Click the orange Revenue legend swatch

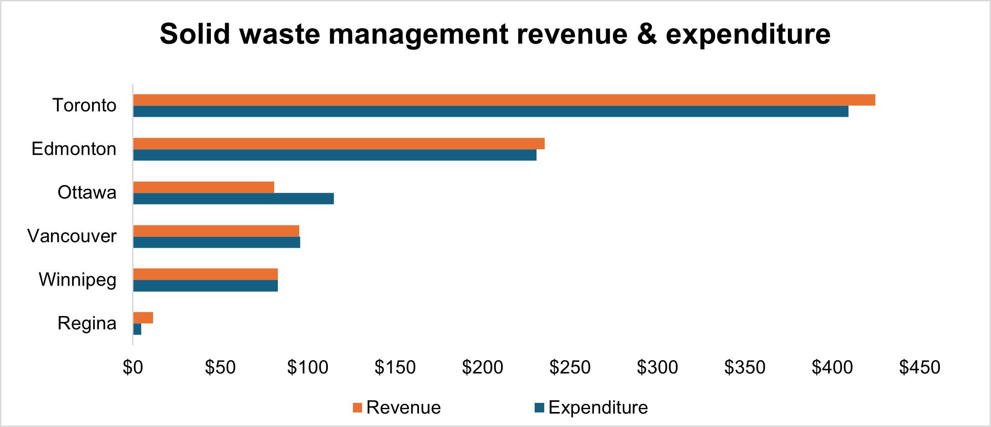point(358,408)
